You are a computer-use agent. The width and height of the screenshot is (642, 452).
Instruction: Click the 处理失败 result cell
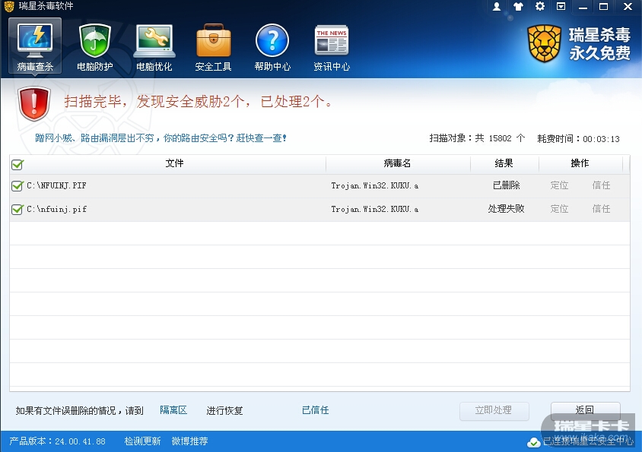pyautogui.click(x=506, y=209)
